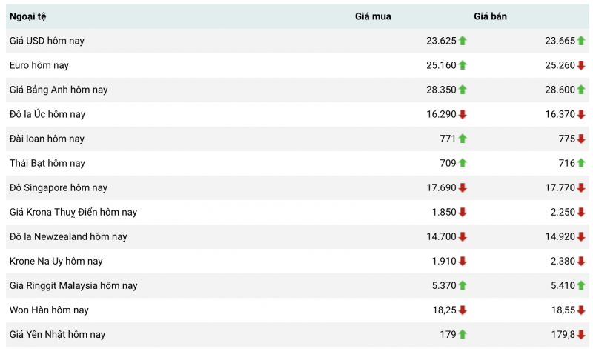Click red arrow beside Đô Singapore buy price
The width and height of the screenshot is (593, 349).
click(463, 187)
